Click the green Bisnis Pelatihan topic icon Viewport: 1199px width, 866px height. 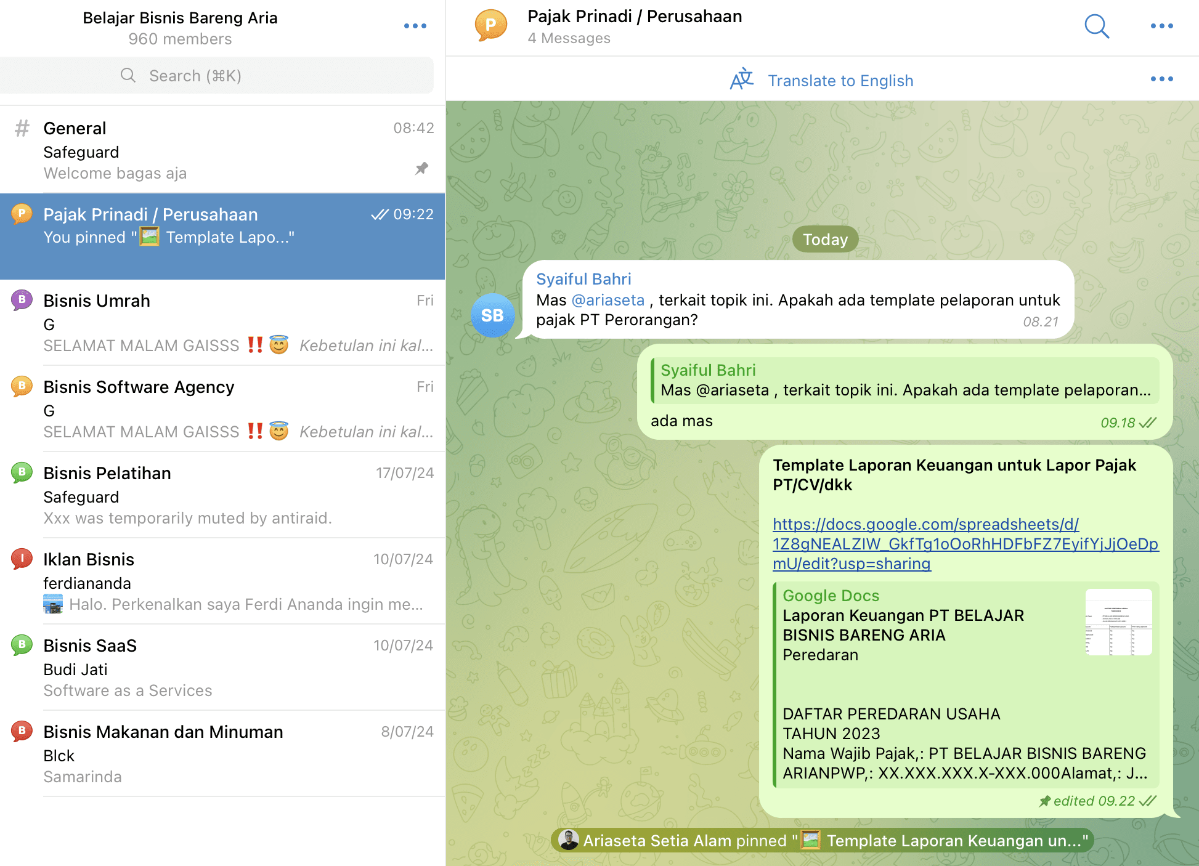tap(22, 472)
